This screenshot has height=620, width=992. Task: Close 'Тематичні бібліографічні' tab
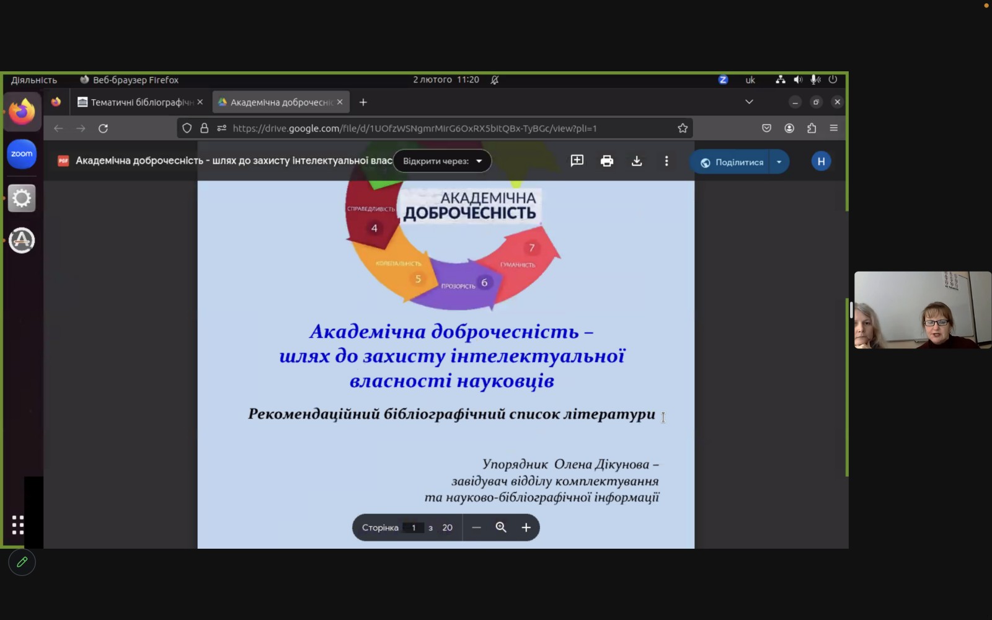pyautogui.click(x=200, y=102)
